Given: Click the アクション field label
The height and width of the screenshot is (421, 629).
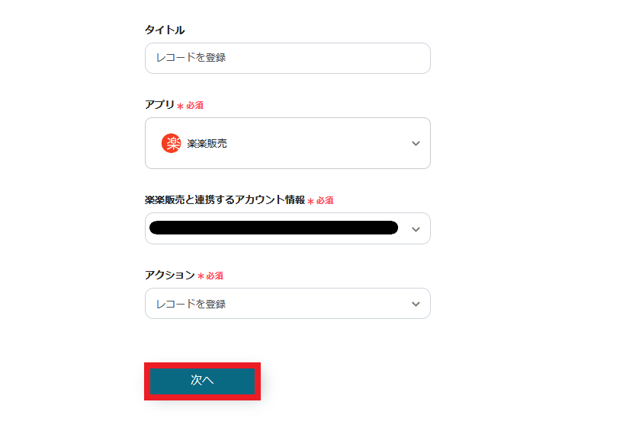Looking at the screenshot, I should (x=169, y=275).
